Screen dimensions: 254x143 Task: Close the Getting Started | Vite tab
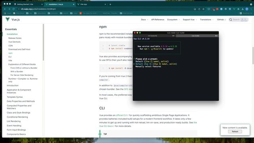click(x=42, y=4)
